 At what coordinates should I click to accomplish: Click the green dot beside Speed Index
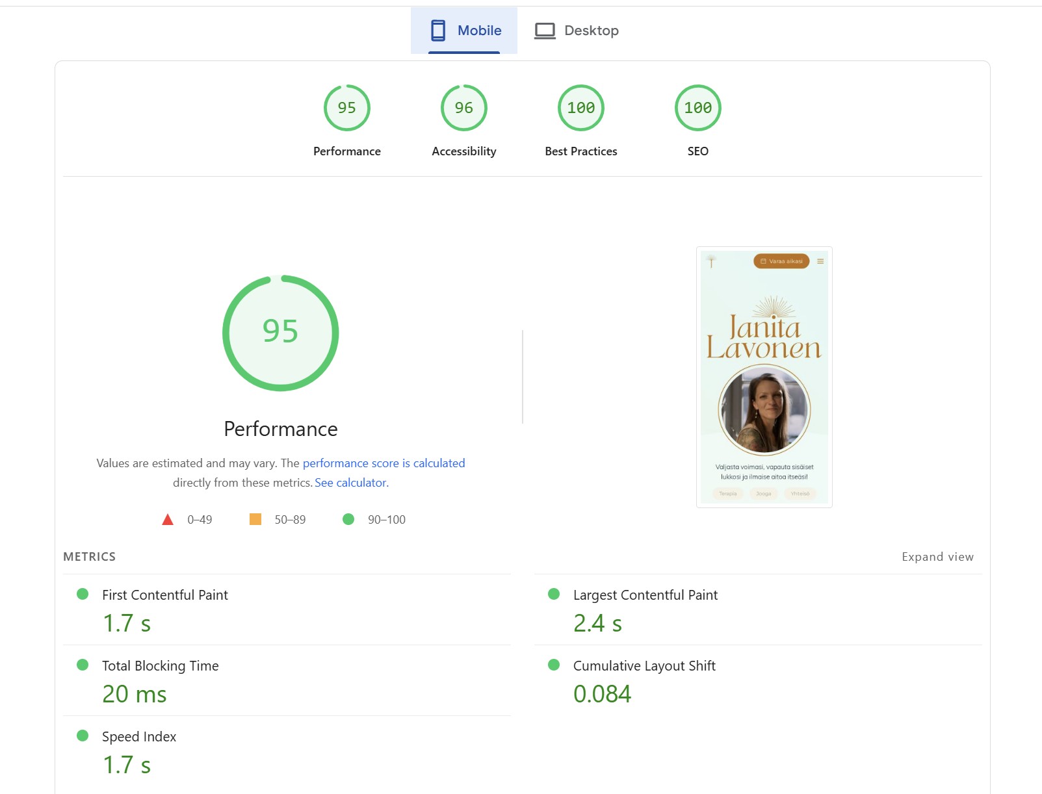click(83, 736)
